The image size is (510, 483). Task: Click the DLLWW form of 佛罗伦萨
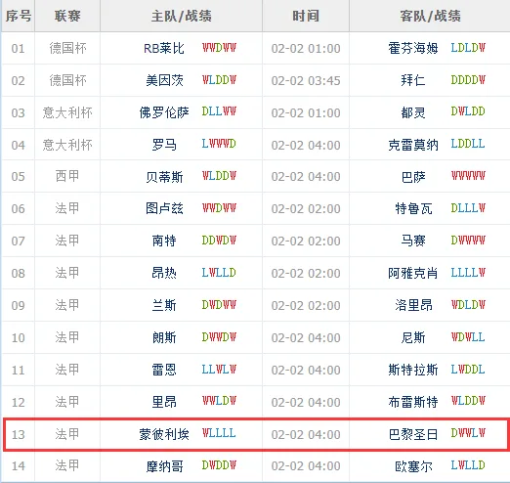[x=219, y=111]
